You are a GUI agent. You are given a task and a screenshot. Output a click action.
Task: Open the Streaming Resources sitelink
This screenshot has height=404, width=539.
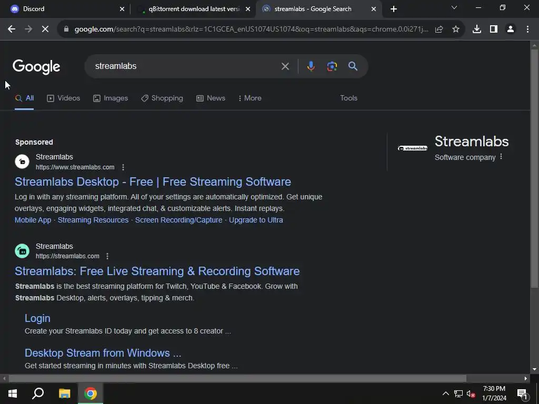coord(93,220)
